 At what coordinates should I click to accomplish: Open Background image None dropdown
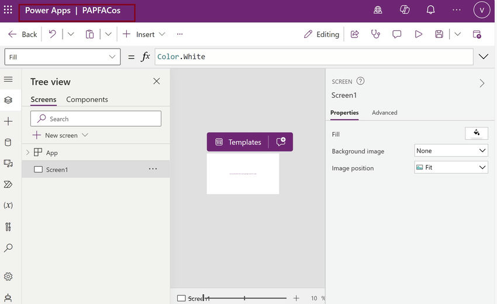pyautogui.click(x=451, y=151)
